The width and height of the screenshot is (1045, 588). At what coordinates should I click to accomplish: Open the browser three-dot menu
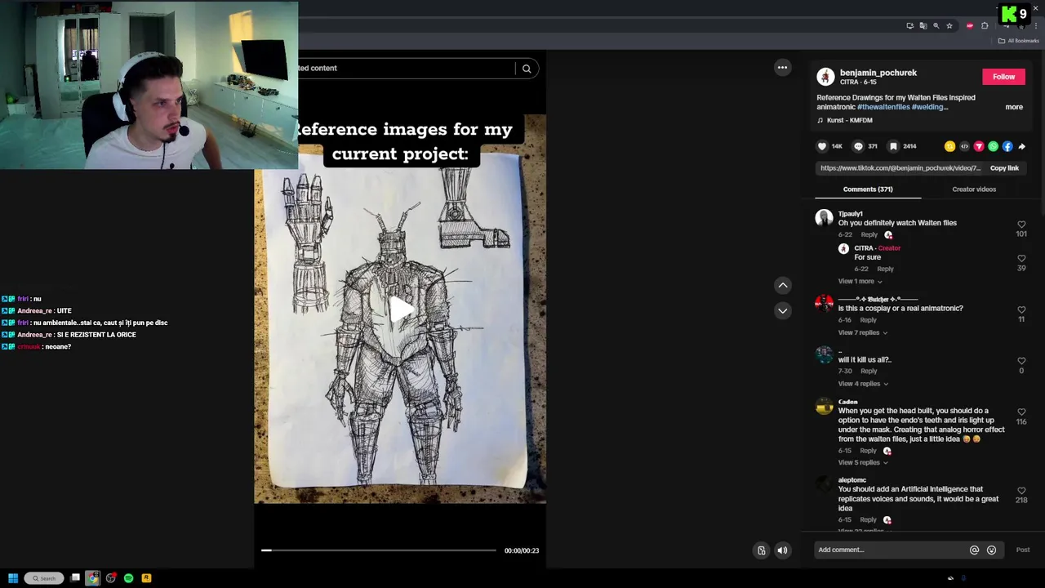point(1036,25)
